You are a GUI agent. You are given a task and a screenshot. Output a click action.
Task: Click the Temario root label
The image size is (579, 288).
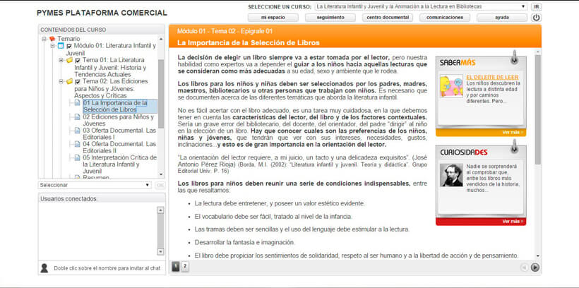(68, 38)
